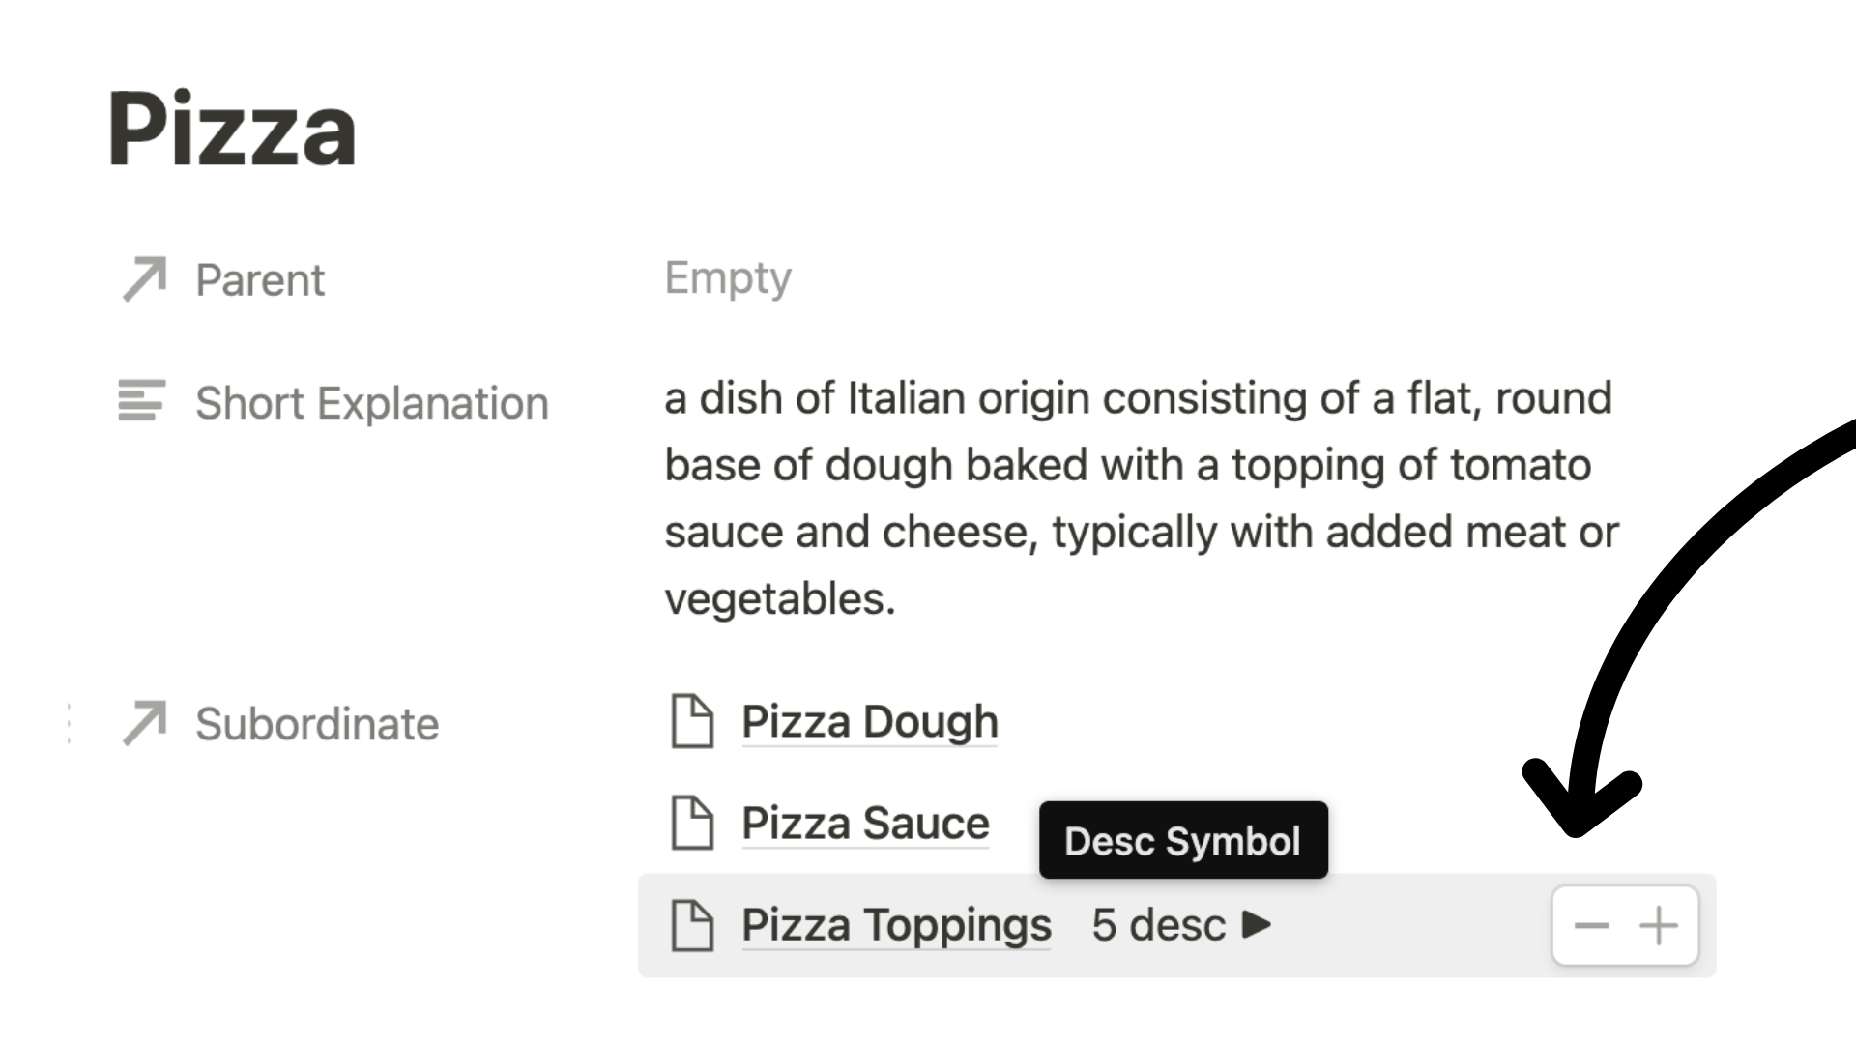Click the page icon beside Pizza Dough
Viewport: 1856px width, 1044px height.
692,721
